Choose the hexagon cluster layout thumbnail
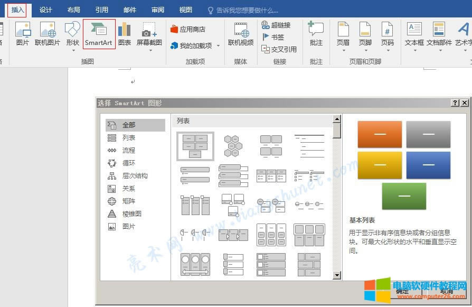This screenshot has height=307, width=472. (233, 146)
